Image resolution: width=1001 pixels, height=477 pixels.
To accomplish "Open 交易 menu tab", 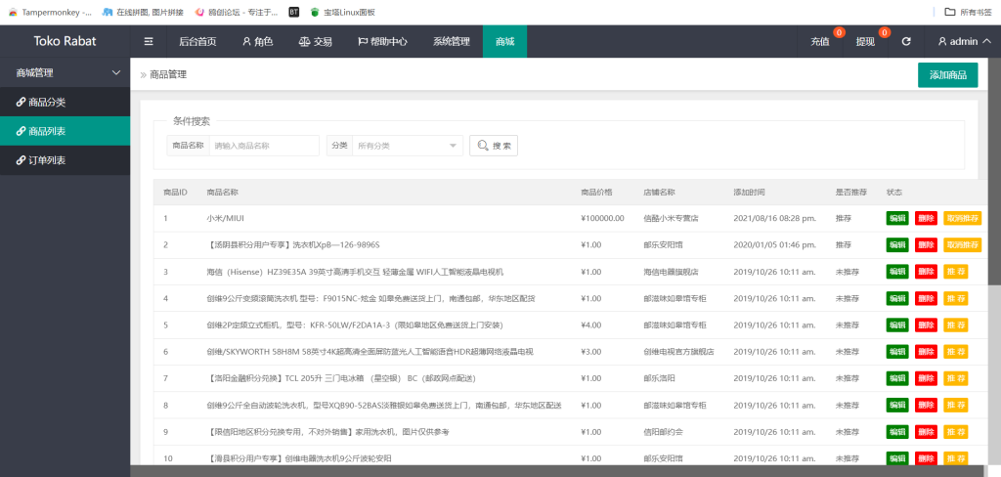I will (315, 41).
